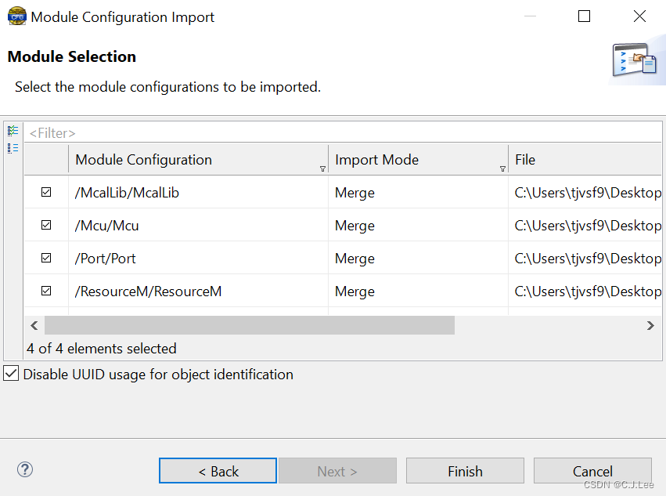Open Import Mode dropdown for /McalLib/McalLib

point(417,193)
